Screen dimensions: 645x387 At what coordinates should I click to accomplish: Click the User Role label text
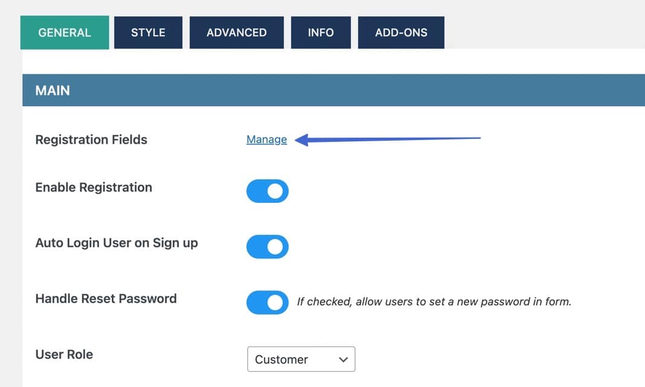coord(64,354)
